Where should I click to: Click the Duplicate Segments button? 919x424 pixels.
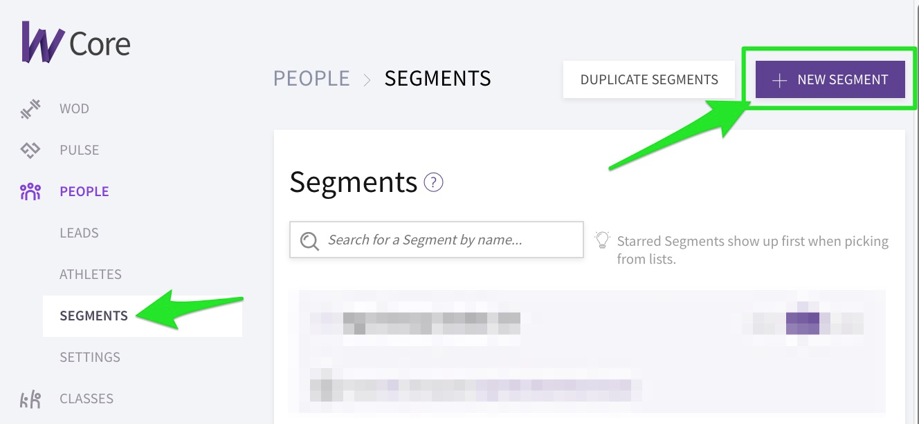click(x=649, y=79)
